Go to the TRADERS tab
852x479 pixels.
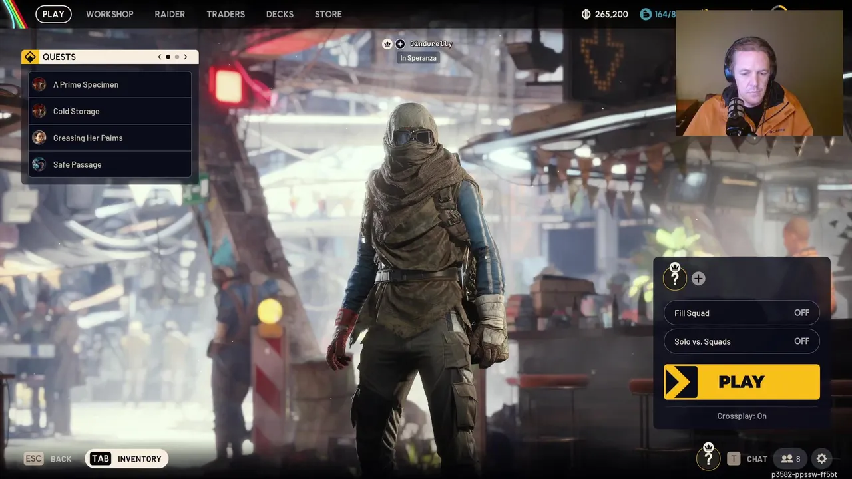click(x=226, y=14)
